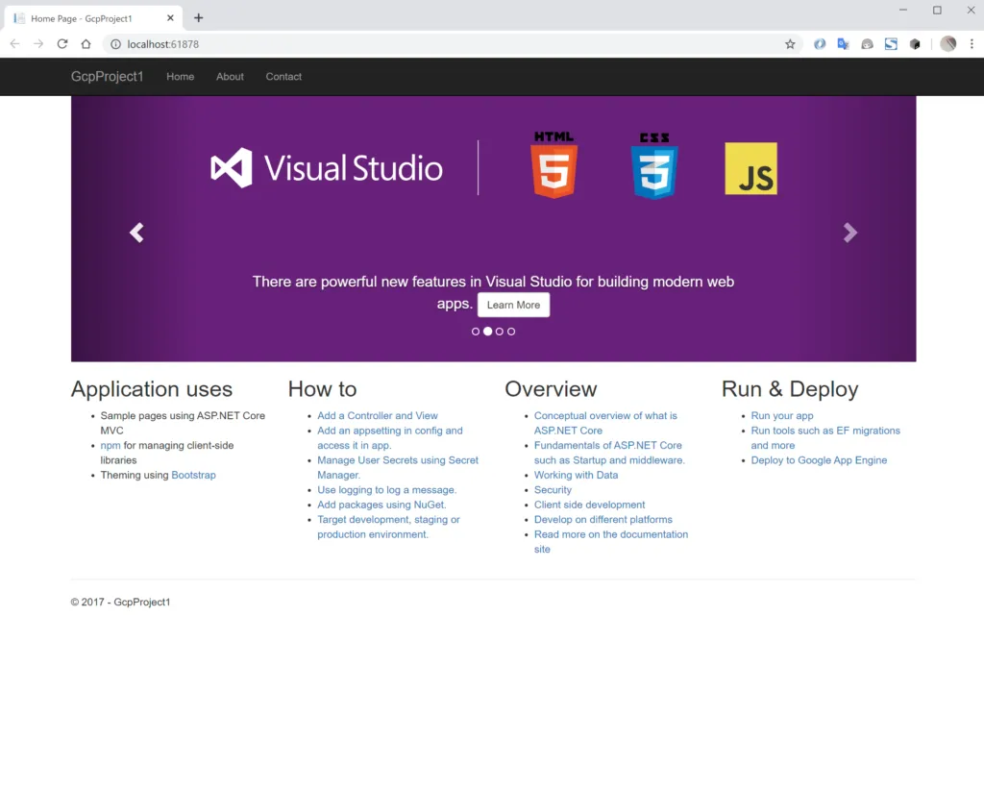Select the third carousel indicator dot
The width and height of the screenshot is (984, 789).
[x=500, y=332]
